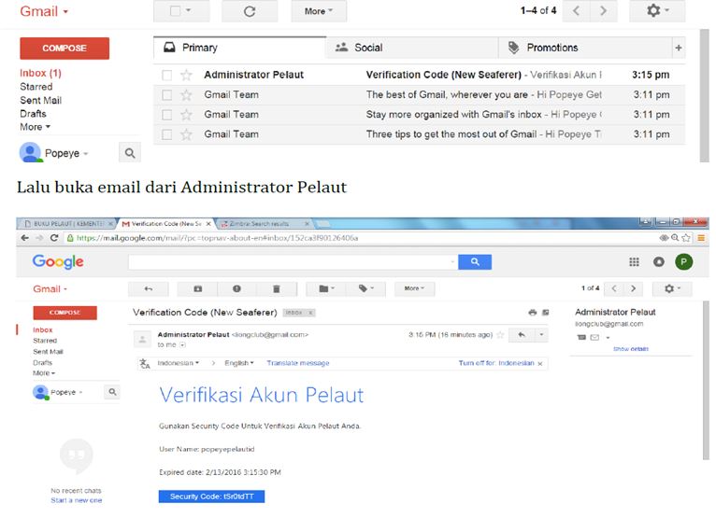The width and height of the screenshot is (716, 518).
Task: Click the back to inbox arrow icon
Action: click(x=149, y=289)
